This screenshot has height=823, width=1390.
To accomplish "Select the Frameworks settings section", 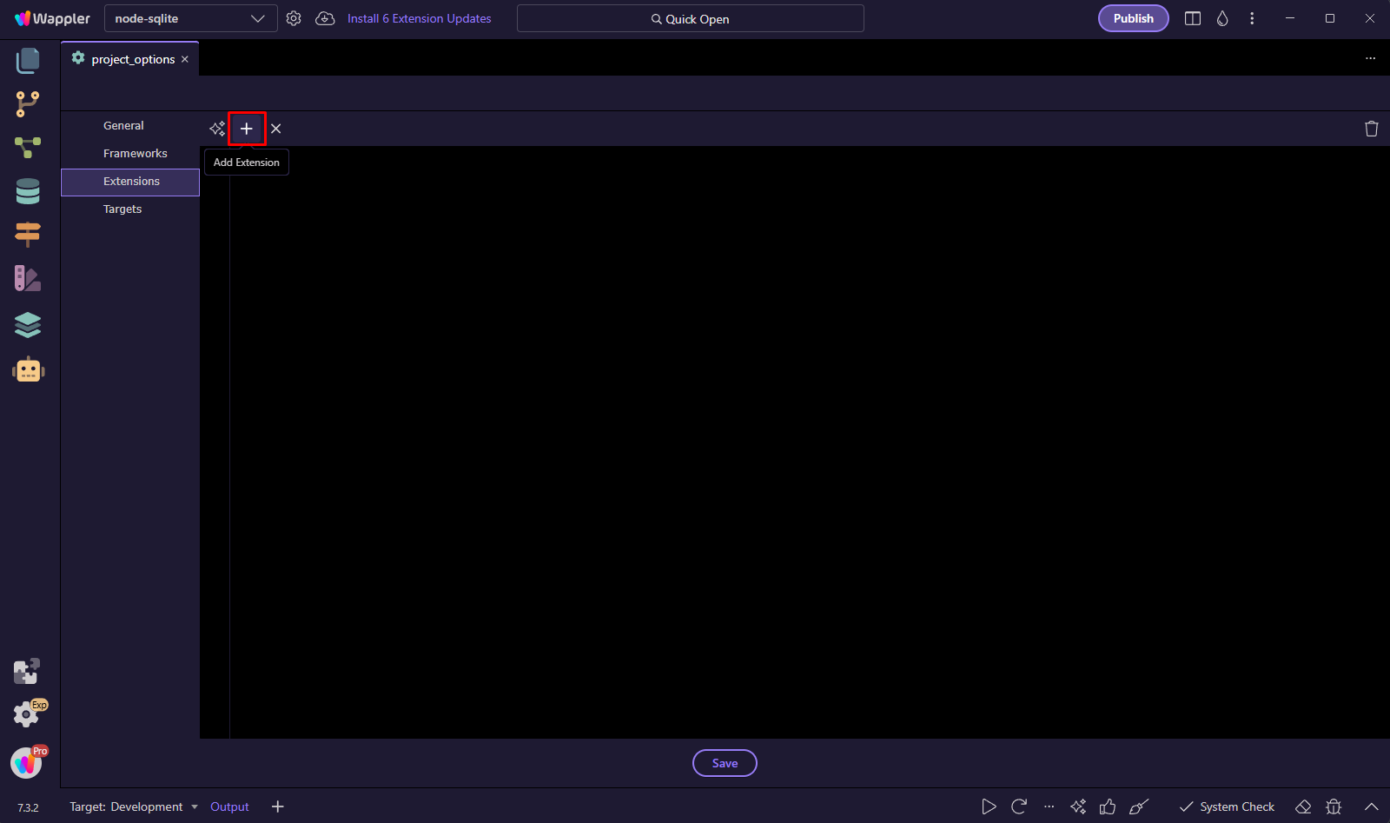I will pyautogui.click(x=136, y=154).
